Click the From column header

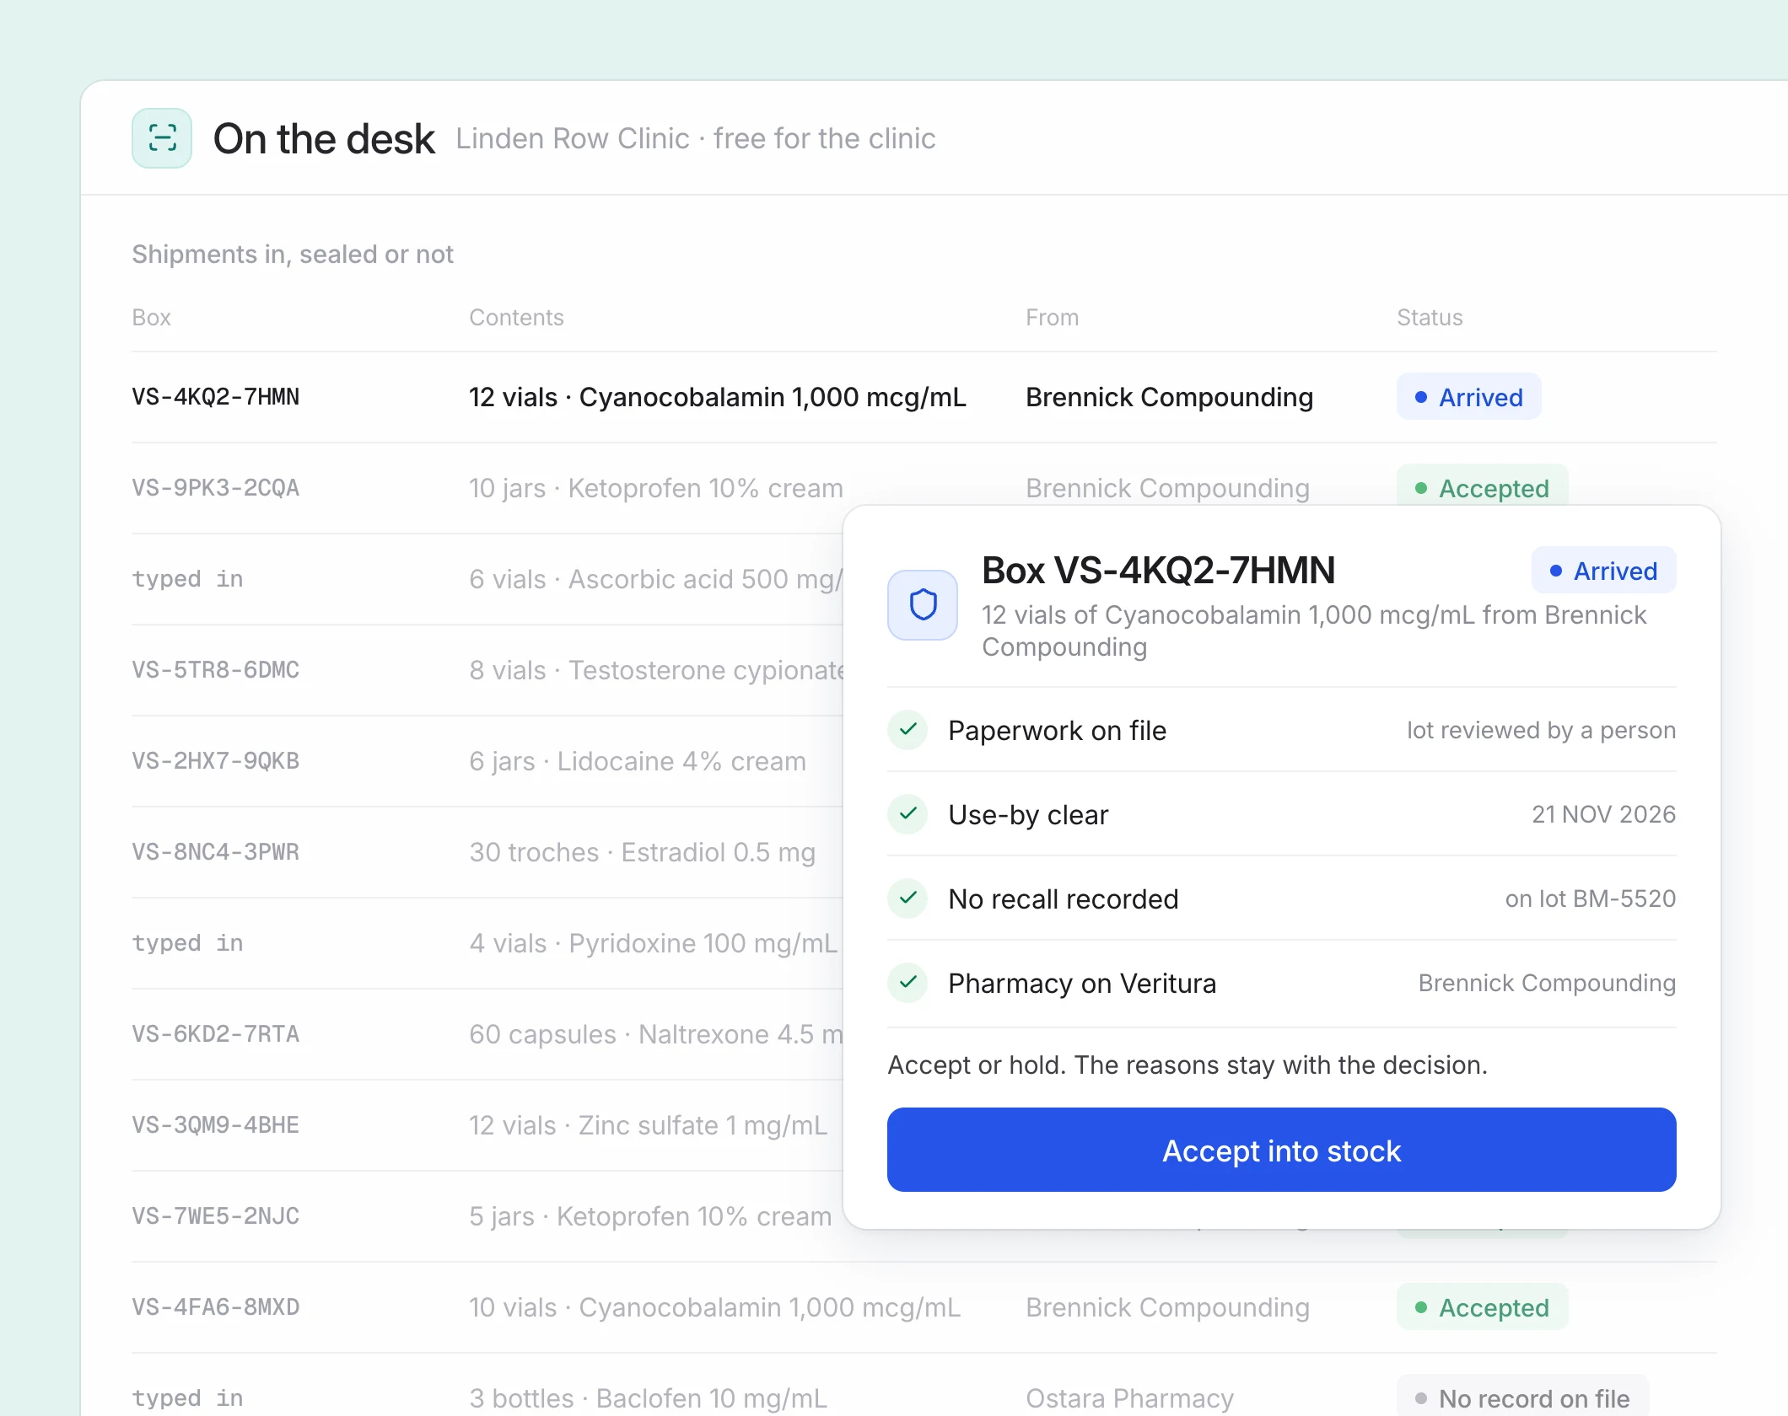(x=1052, y=317)
